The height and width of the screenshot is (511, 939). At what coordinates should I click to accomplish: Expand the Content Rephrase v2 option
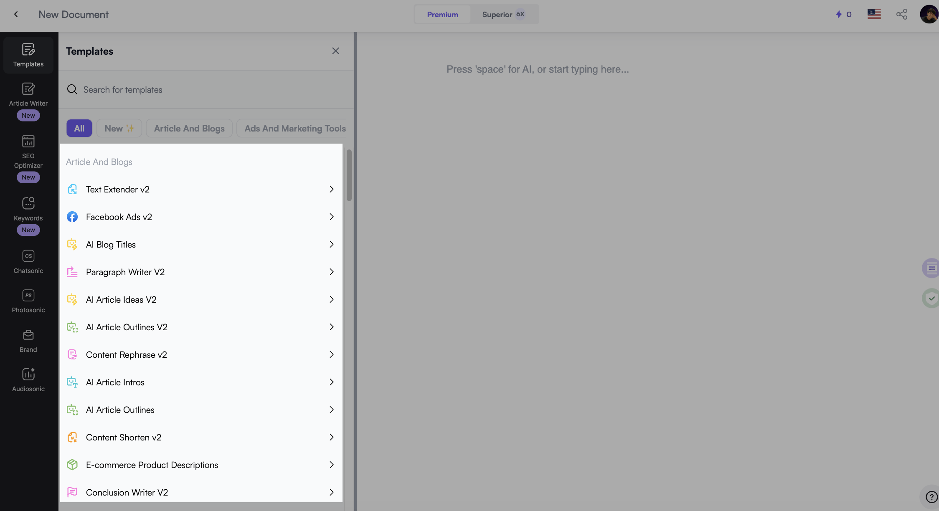332,355
